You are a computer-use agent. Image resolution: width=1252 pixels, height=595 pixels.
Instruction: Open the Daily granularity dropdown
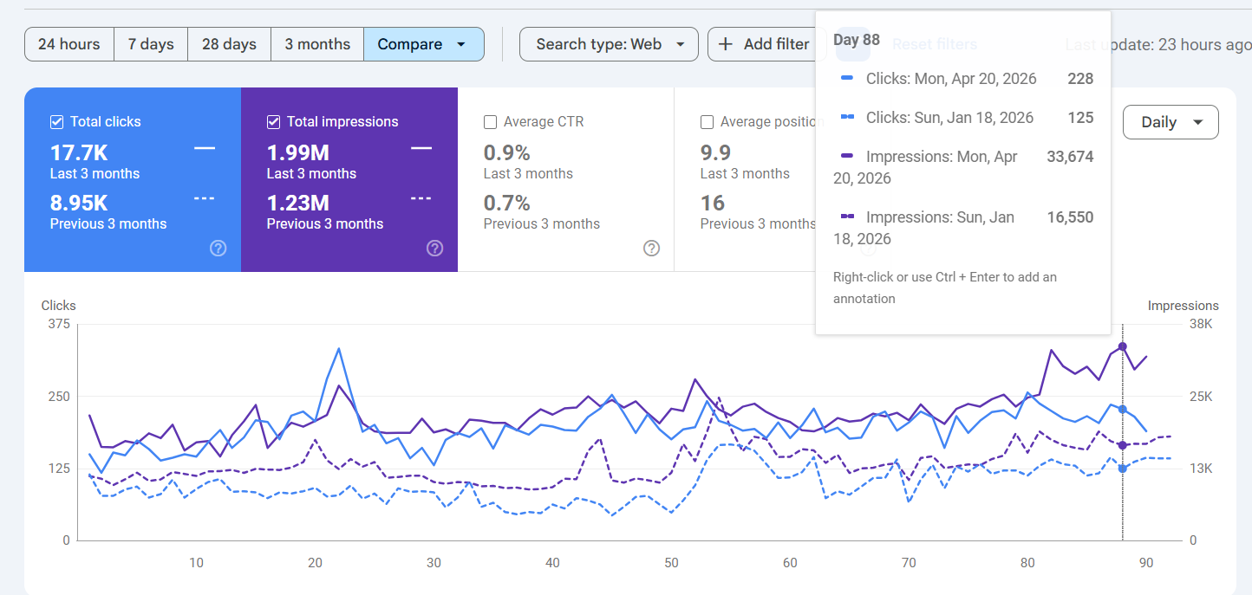coord(1170,122)
